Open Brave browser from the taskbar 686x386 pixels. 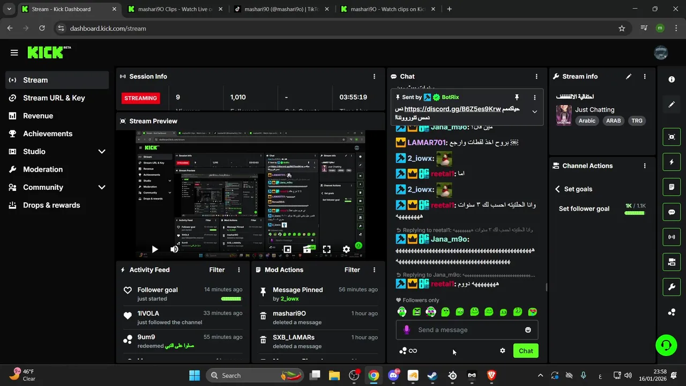click(x=491, y=375)
